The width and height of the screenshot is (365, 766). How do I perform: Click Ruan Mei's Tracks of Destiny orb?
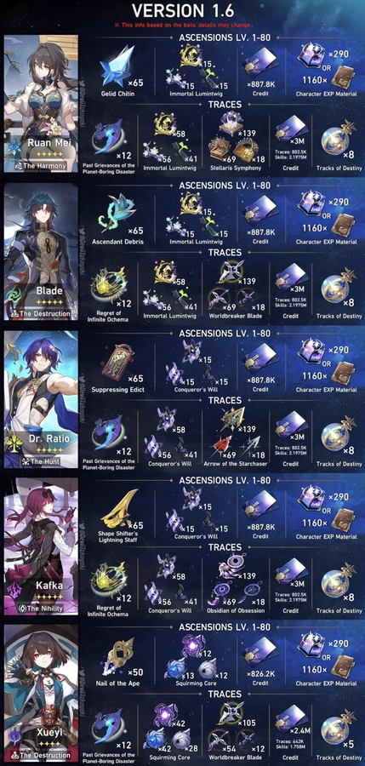coord(338,140)
